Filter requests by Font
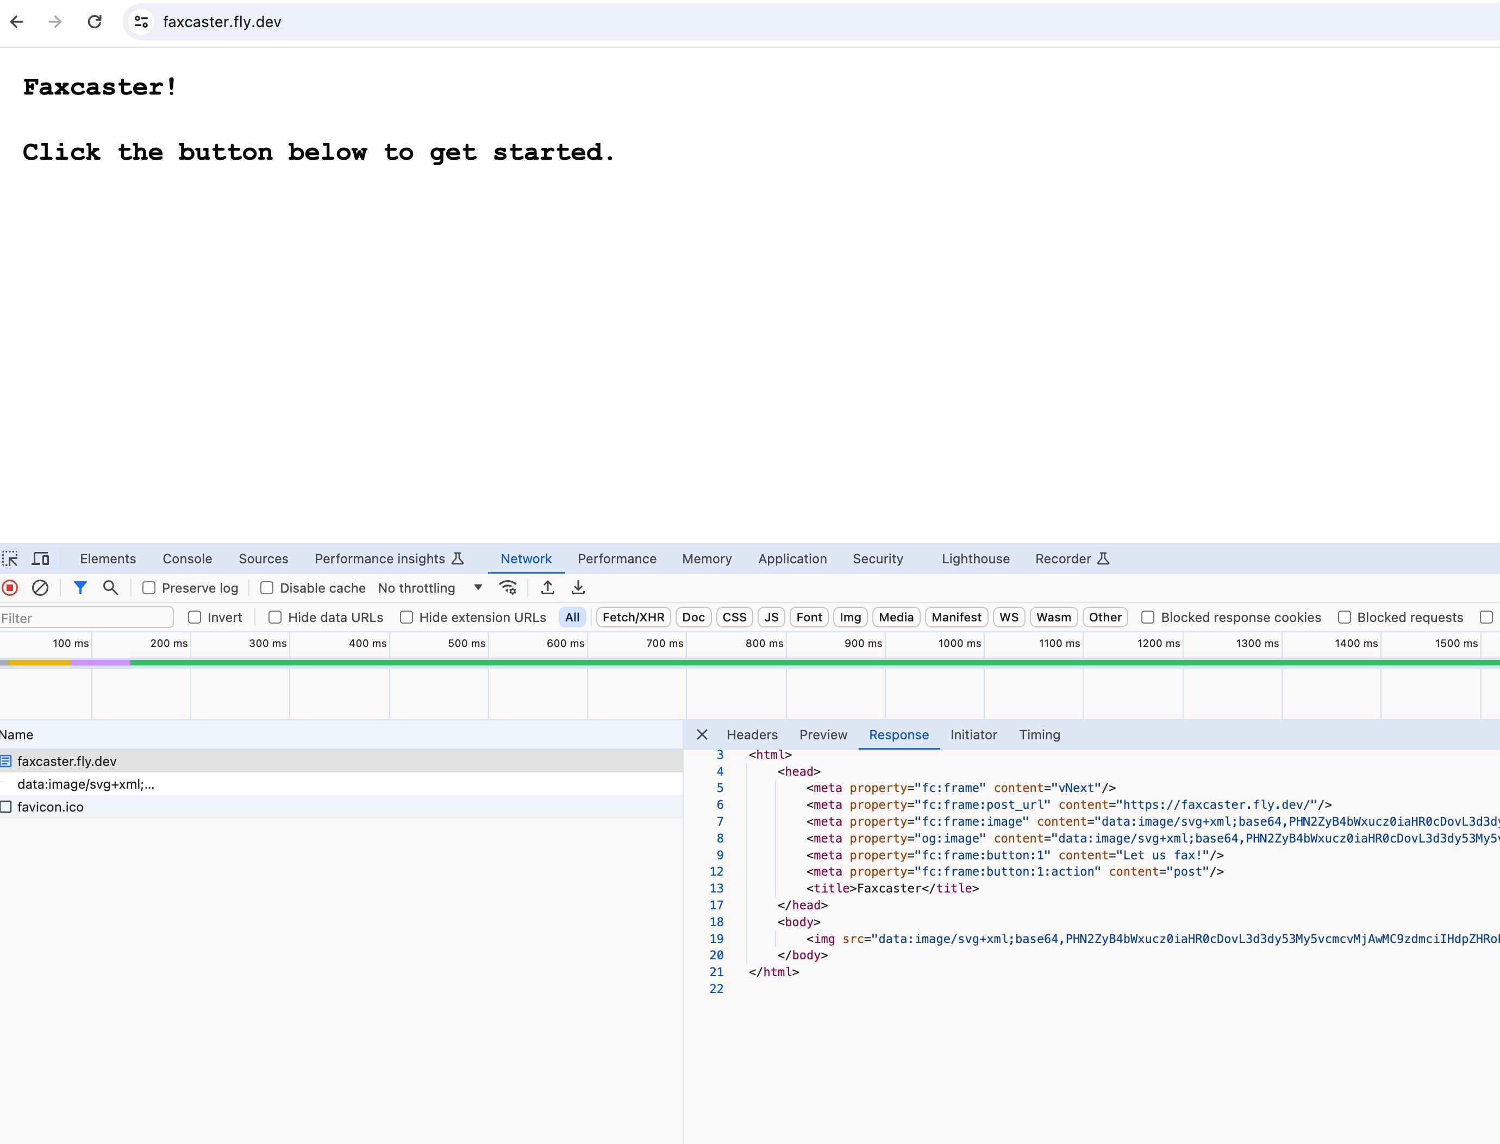 point(809,617)
